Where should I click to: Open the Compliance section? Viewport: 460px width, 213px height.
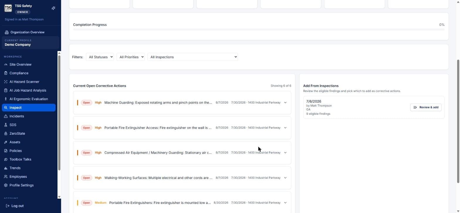pos(29,73)
